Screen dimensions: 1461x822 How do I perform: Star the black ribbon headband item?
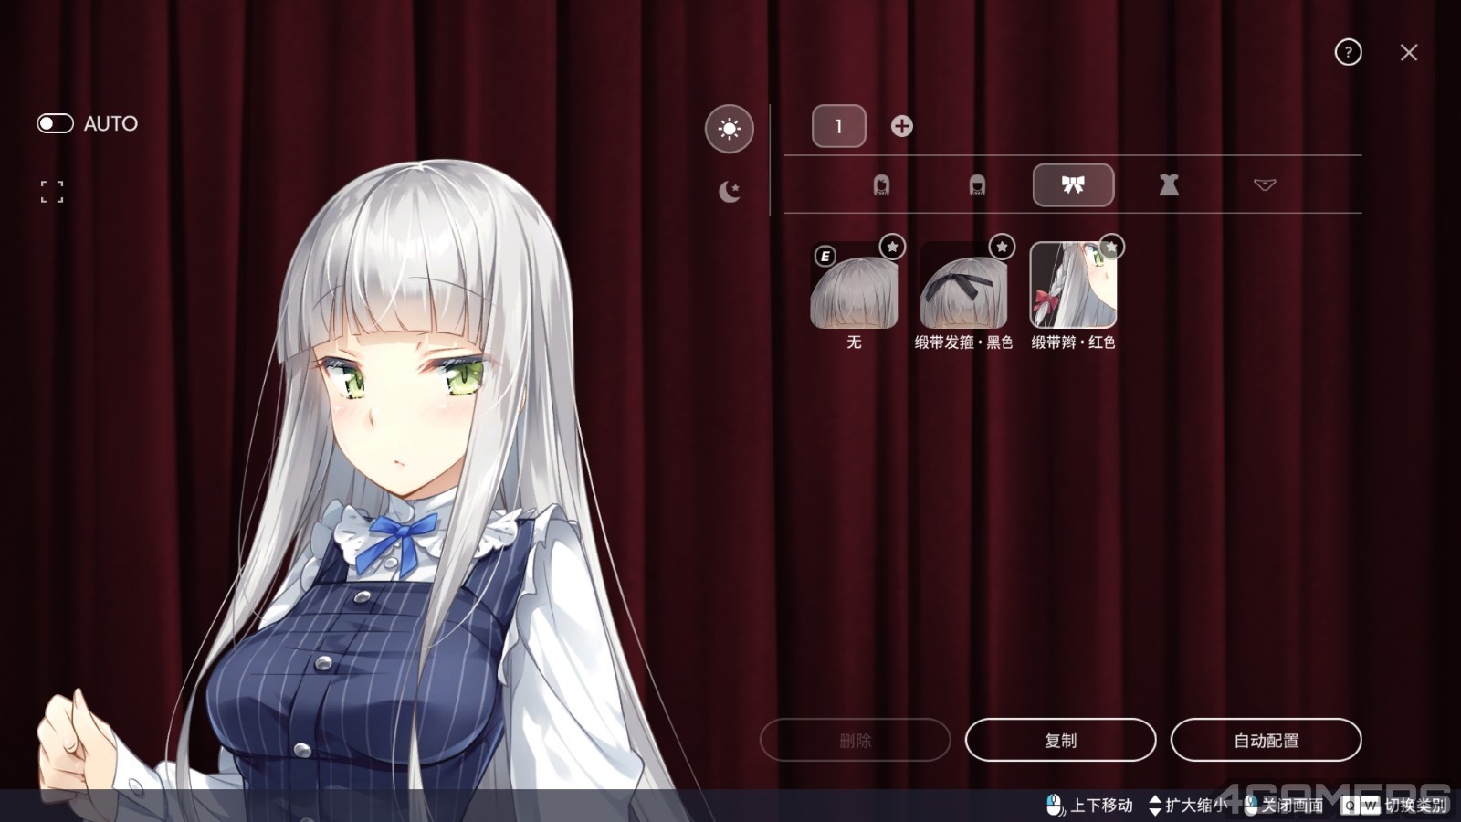pos(1002,247)
